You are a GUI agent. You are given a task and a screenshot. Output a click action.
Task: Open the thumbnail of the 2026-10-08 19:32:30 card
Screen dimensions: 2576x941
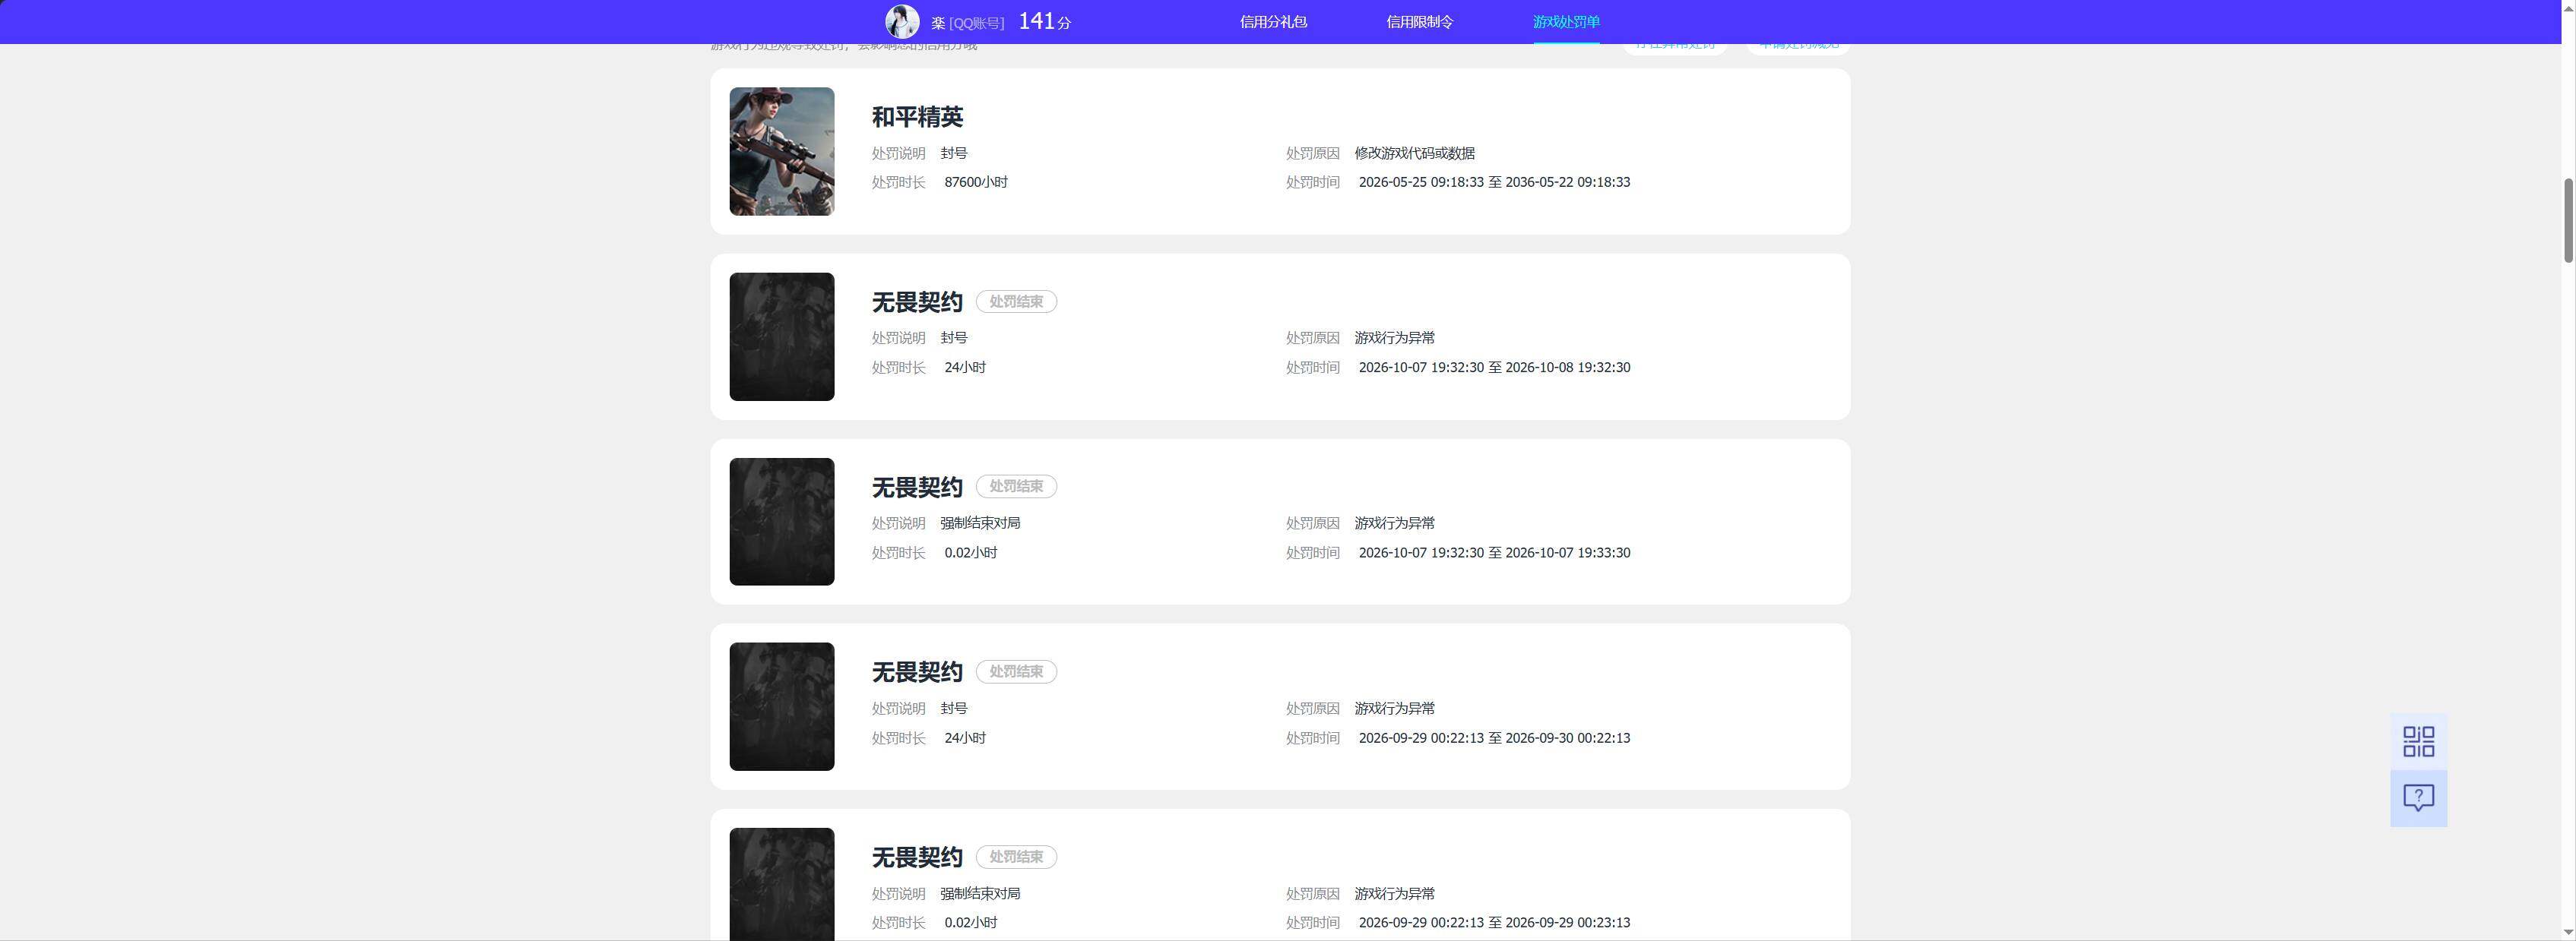click(x=781, y=336)
